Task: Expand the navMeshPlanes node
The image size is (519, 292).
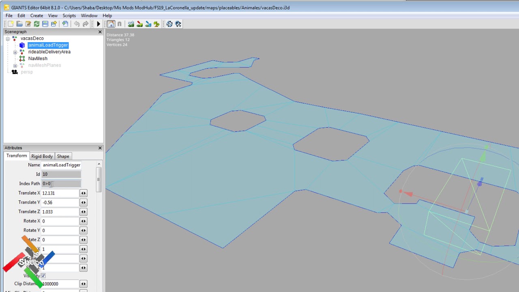Action: (15, 65)
